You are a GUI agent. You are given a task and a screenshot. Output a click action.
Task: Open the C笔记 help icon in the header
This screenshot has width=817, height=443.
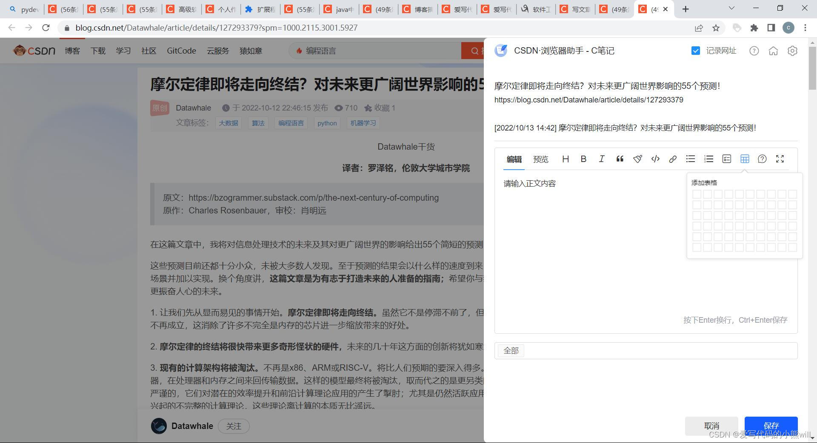coord(754,51)
